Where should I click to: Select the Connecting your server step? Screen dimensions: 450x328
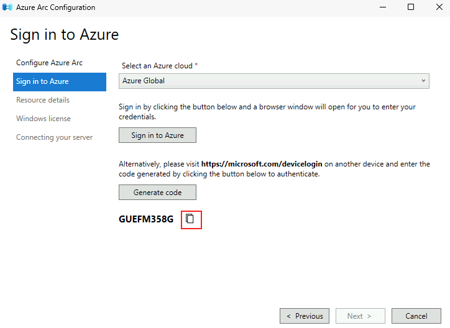[x=54, y=137]
